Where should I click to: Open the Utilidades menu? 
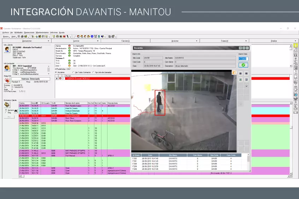coord(18,32)
